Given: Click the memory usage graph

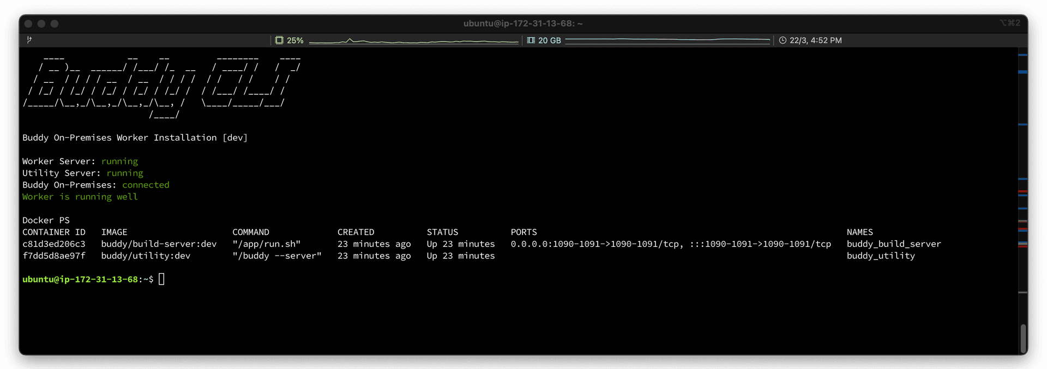Looking at the screenshot, I should (667, 40).
